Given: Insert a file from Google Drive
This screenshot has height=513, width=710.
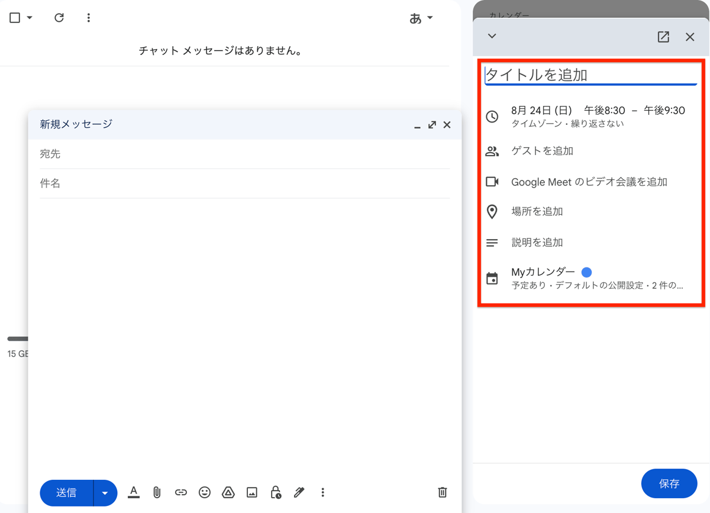Looking at the screenshot, I should click(x=228, y=492).
